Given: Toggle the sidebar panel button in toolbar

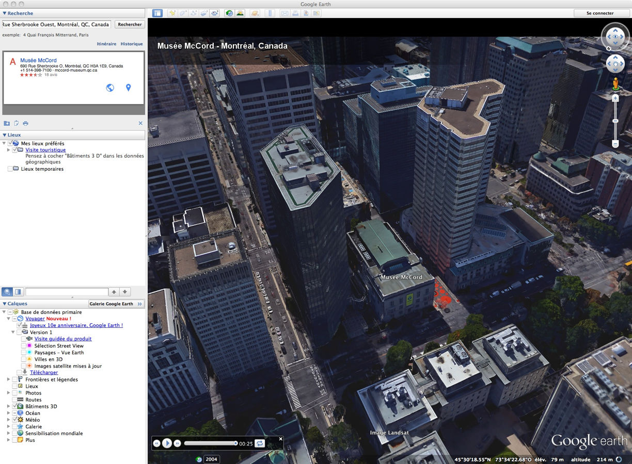Looking at the screenshot, I should click(157, 13).
